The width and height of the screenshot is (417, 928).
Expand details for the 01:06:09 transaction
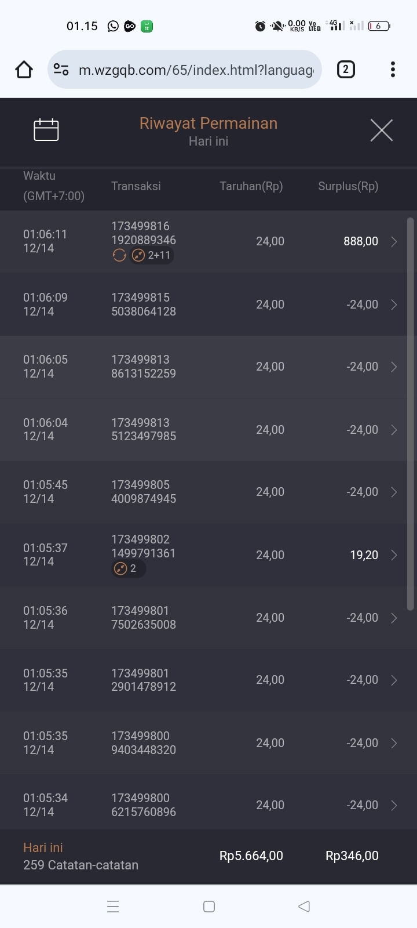click(x=394, y=304)
